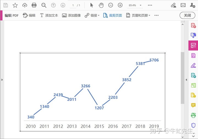Open teal PDF page-arrow tool in sidebar
This screenshot has width=198, height=139.
(193, 75)
